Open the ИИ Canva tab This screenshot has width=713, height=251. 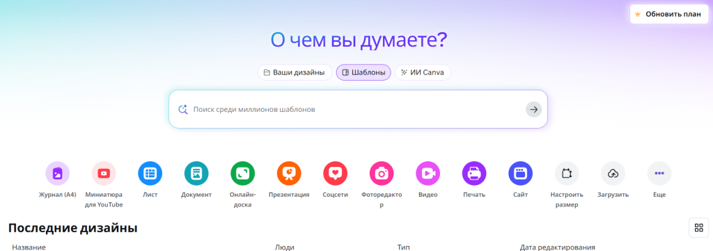(423, 72)
